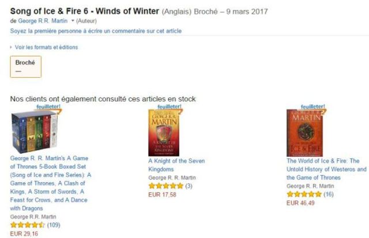Click the EUR 17,58 price
Image resolution: width=369 pixels, height=238 pixels.
pos(163,195)
